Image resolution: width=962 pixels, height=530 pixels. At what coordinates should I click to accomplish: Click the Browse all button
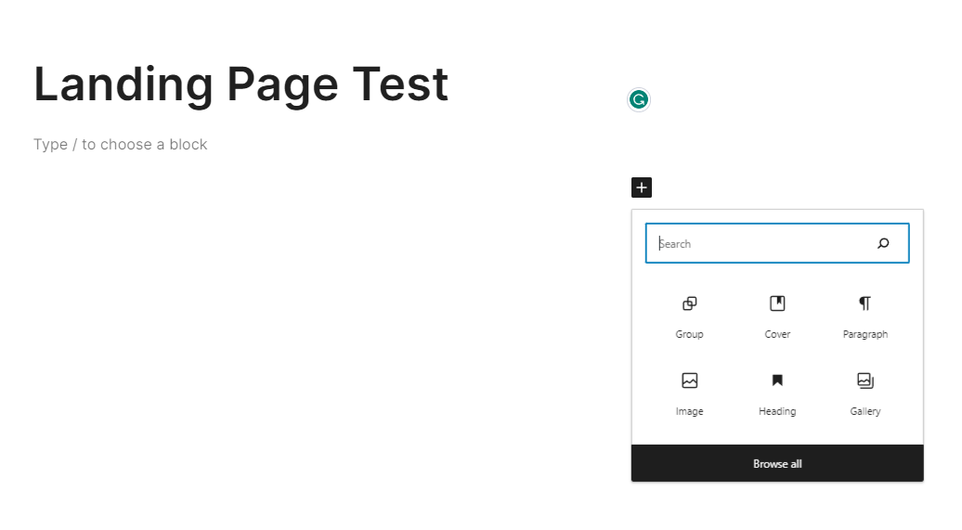[x=777, y=463]
